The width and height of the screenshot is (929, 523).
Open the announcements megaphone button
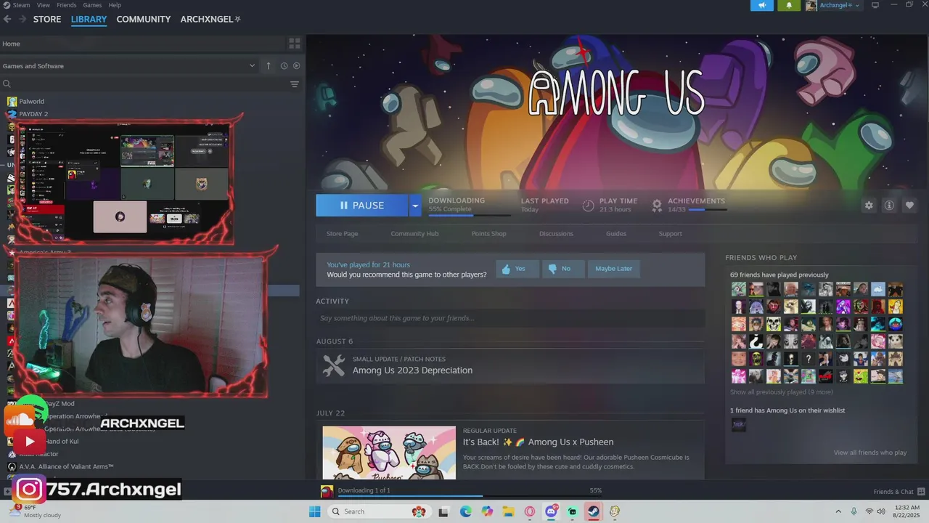(x=761, y=5)
